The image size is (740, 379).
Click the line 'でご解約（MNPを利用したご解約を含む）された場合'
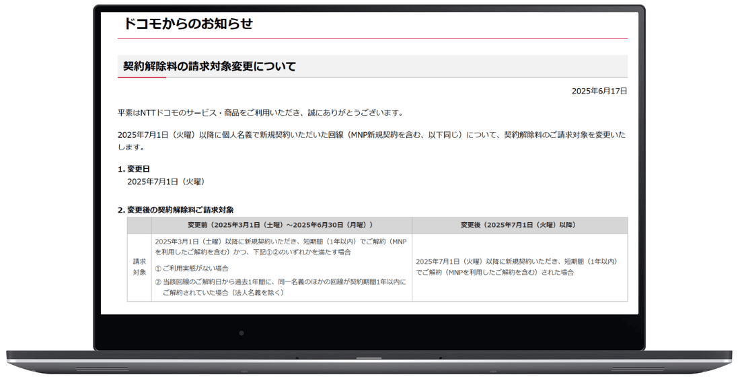pyautogui.click(x=495, y=273)
